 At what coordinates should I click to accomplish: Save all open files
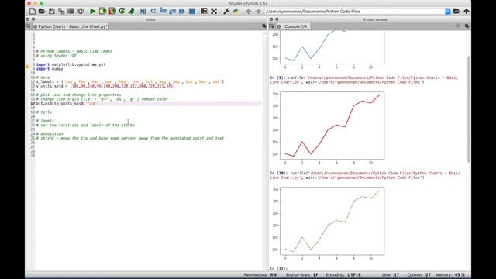[x=61, y=12]
